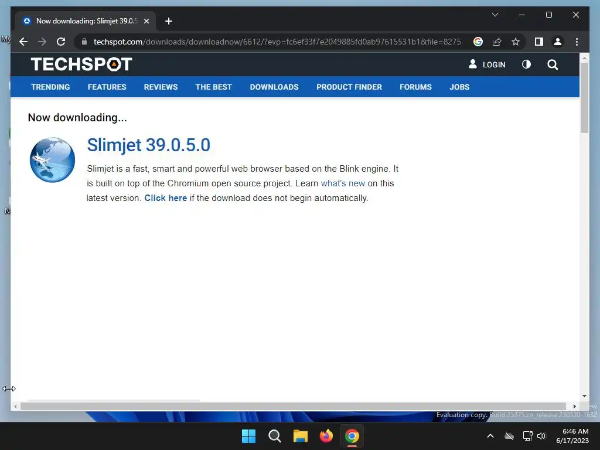Go to the TechSpot logo homepage
The height and width of the screenshot is (450, 600).
click(81, 64)
